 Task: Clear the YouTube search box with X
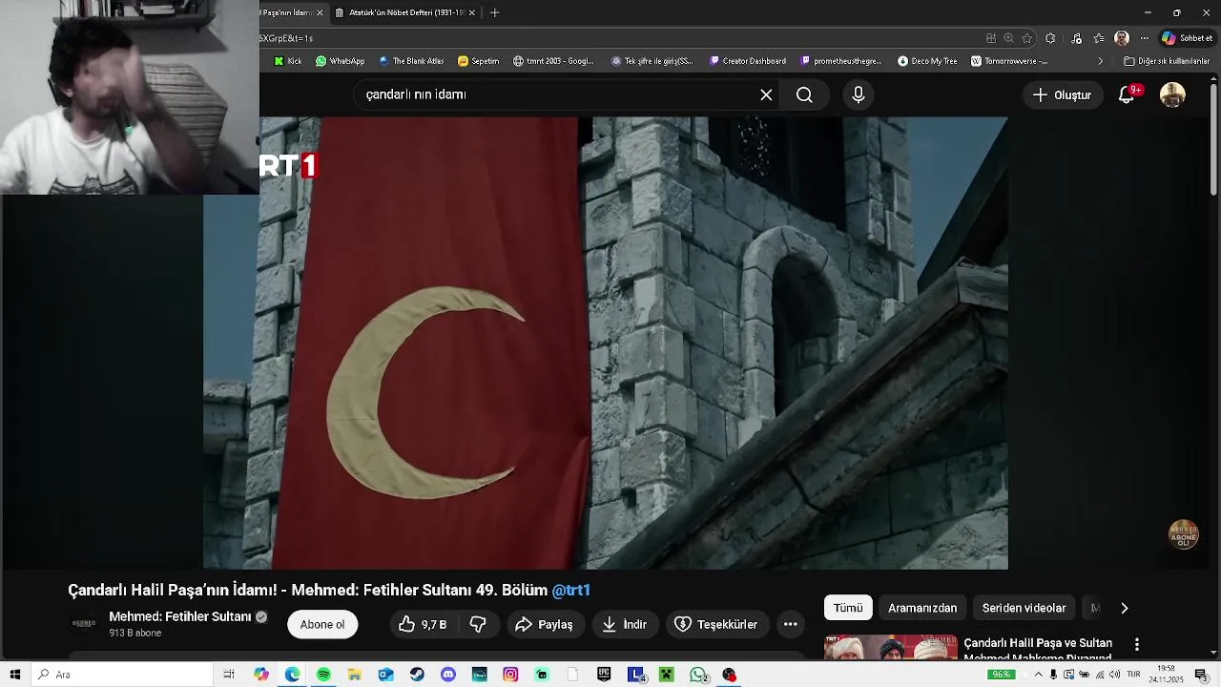(766, 94)
